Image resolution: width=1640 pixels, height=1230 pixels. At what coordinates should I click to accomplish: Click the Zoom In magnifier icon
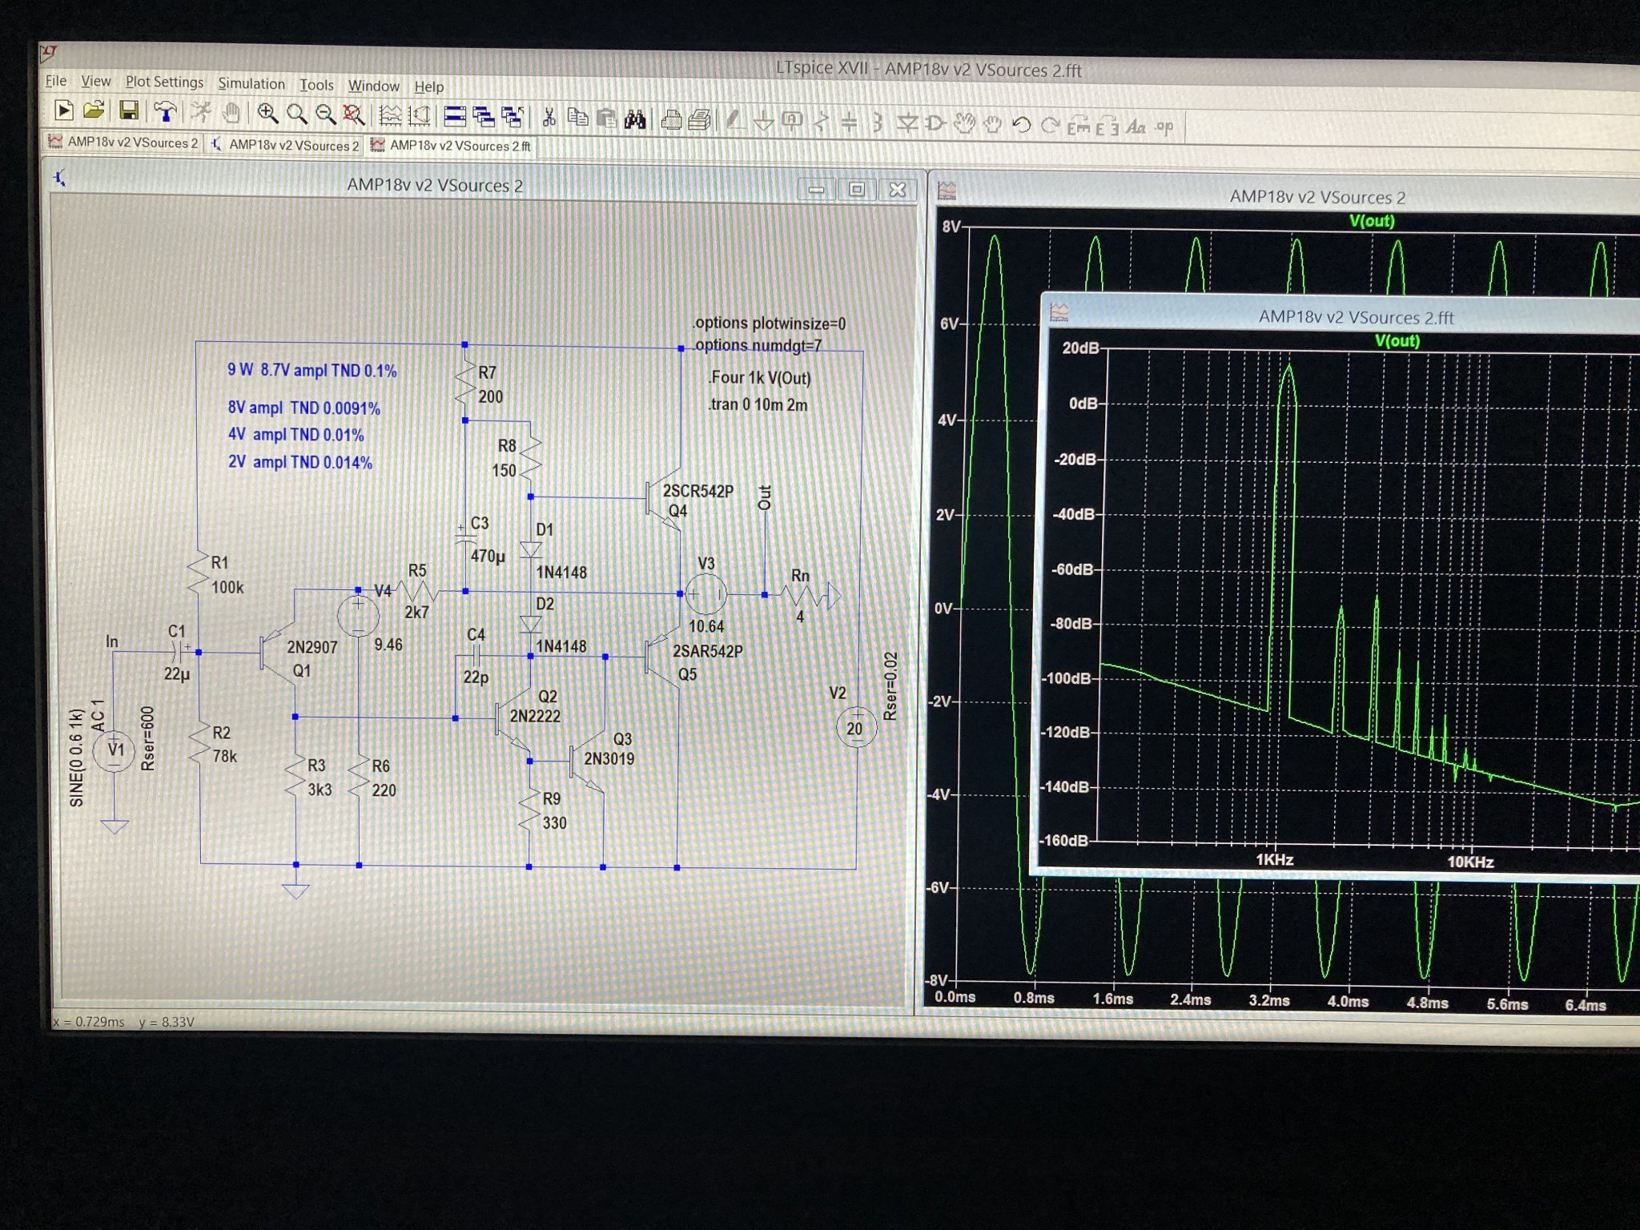[267, 114]
